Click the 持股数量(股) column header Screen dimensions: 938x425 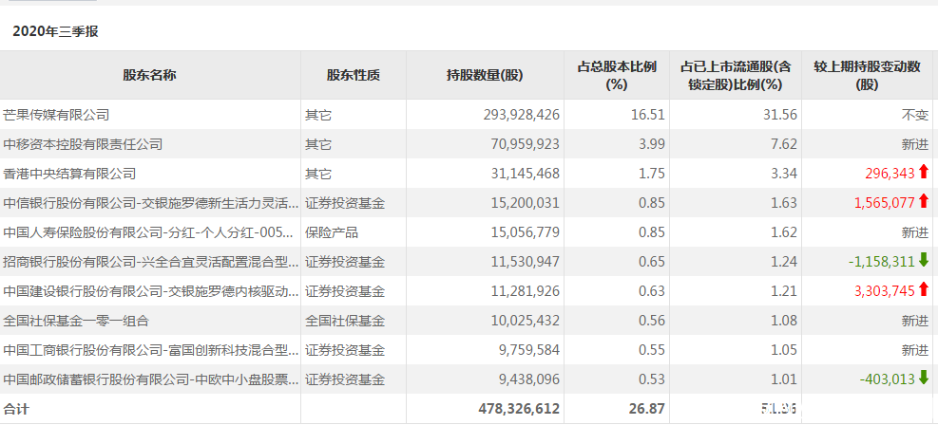coord(485,75)
